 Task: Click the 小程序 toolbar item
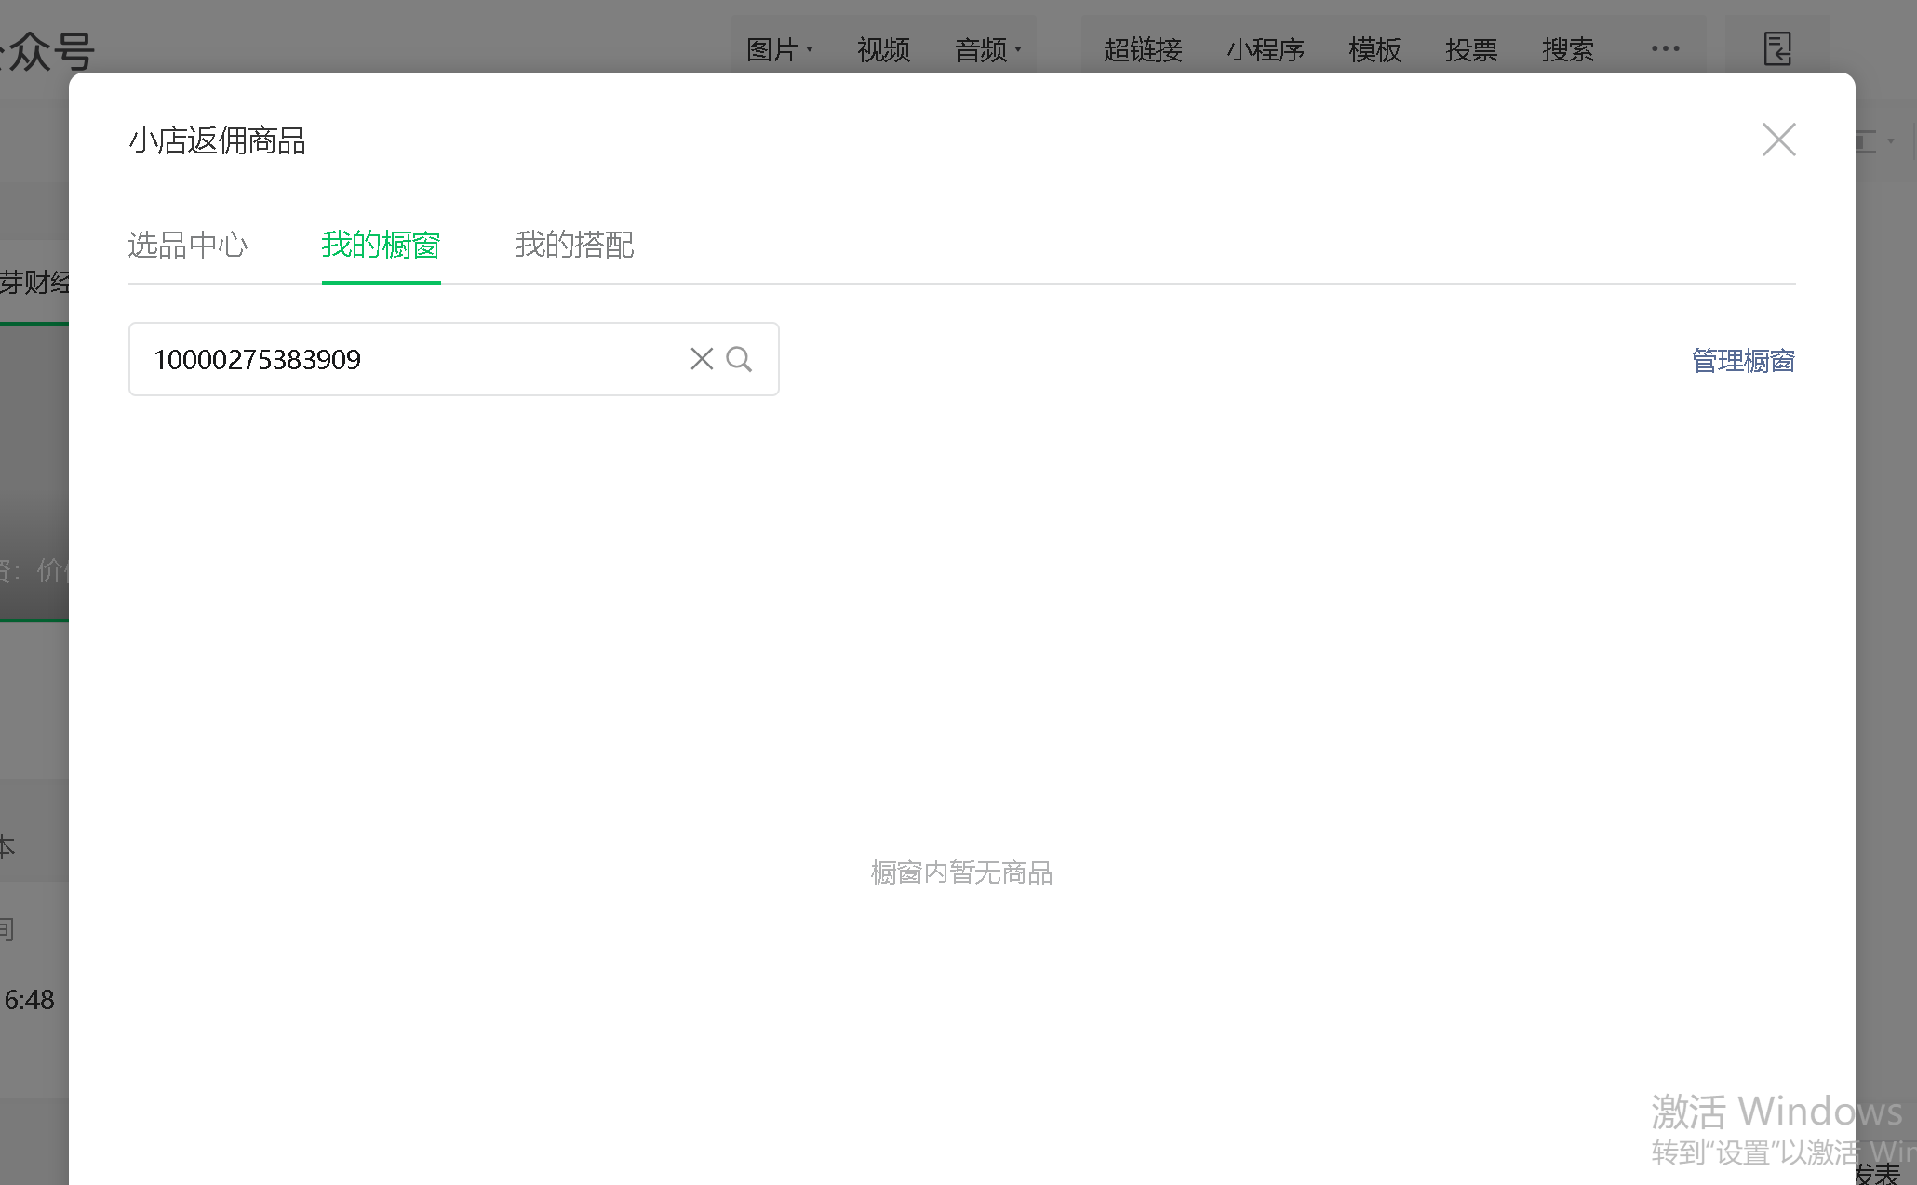pos(1266,49)
